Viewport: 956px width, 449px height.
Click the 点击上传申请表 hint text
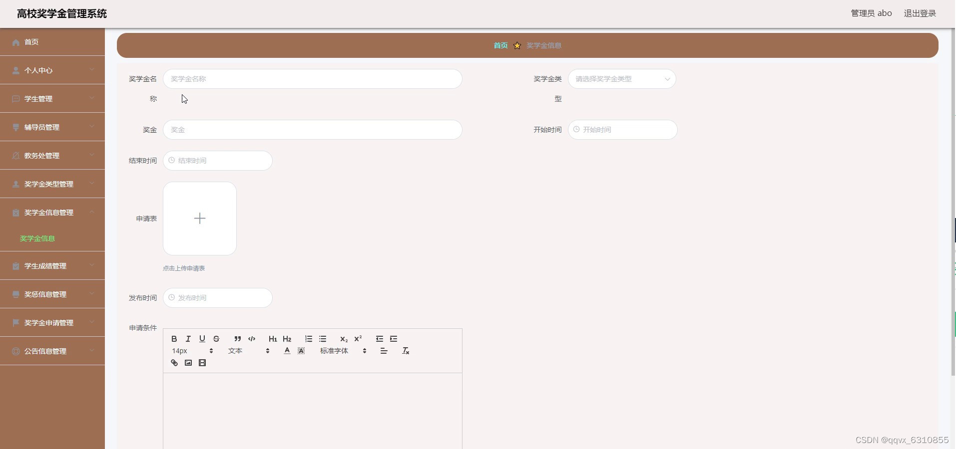click(184, 268)
